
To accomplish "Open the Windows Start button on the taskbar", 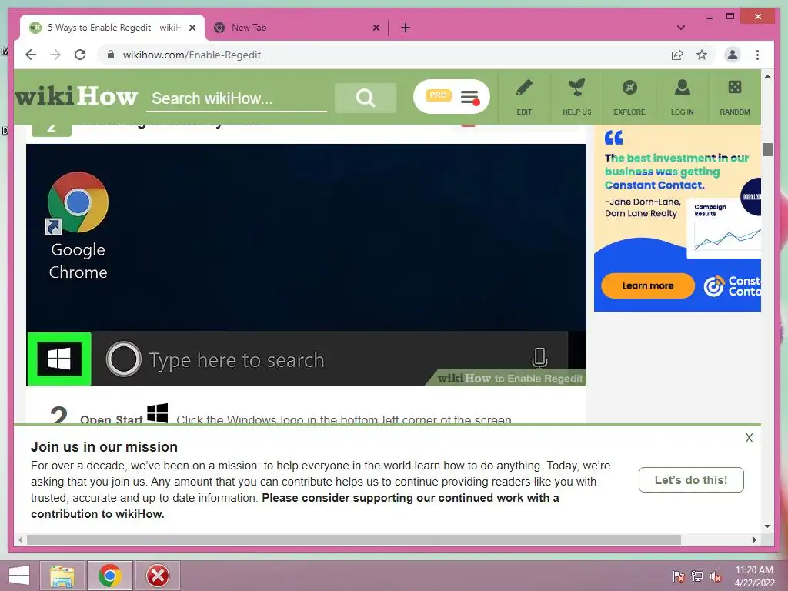I will point(18,576).
